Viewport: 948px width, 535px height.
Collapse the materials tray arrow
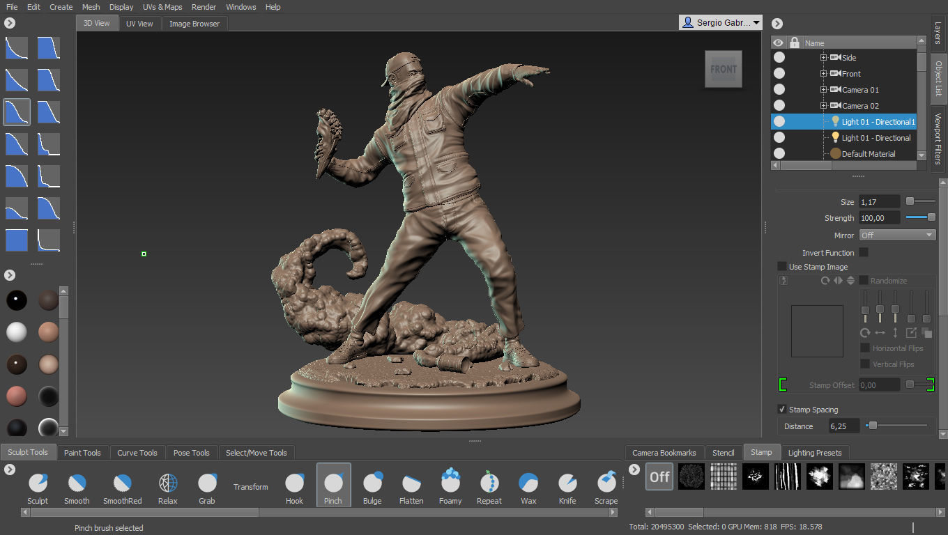[10, 274]
